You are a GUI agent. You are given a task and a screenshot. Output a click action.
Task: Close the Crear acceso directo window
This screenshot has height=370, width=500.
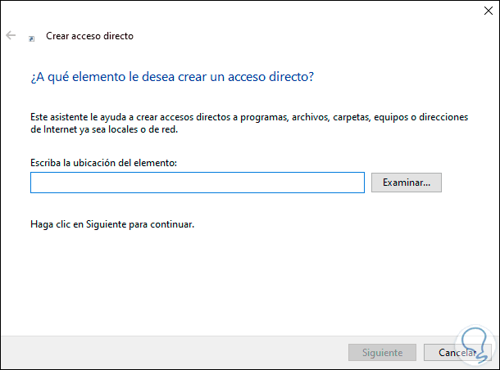point(480,12)
